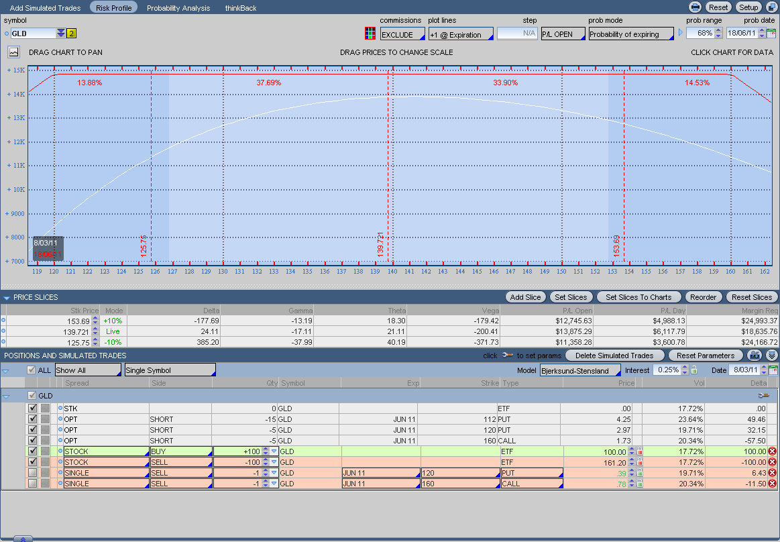Delete the simulated BUY +100 stock trade

pos(772,451)
